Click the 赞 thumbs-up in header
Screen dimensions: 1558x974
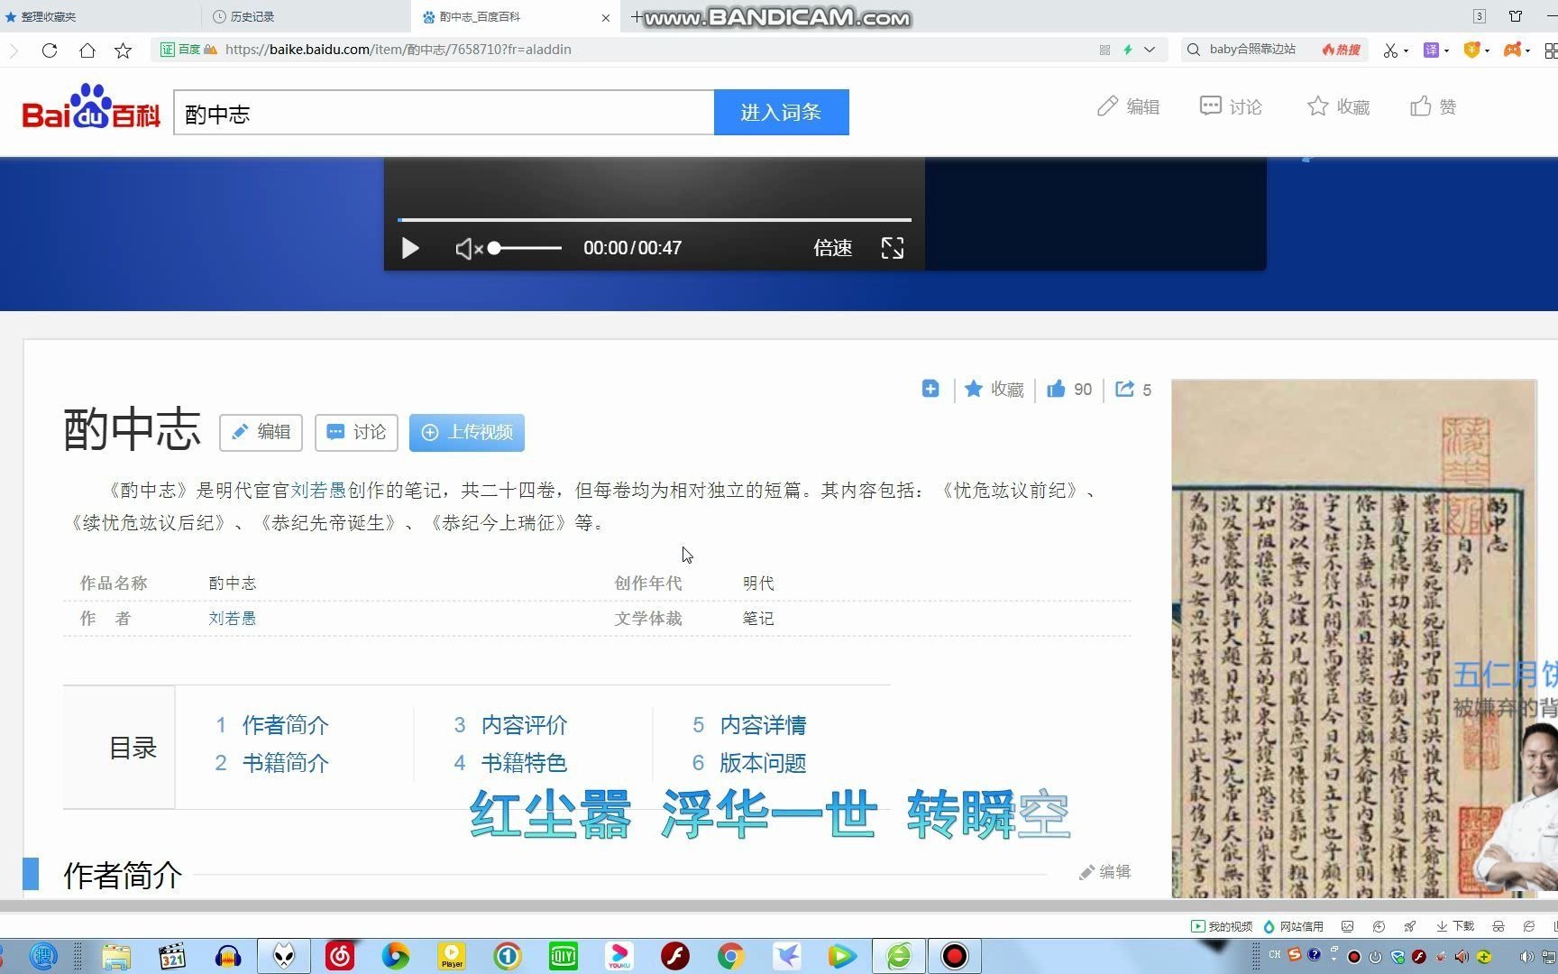[1433, 106]
